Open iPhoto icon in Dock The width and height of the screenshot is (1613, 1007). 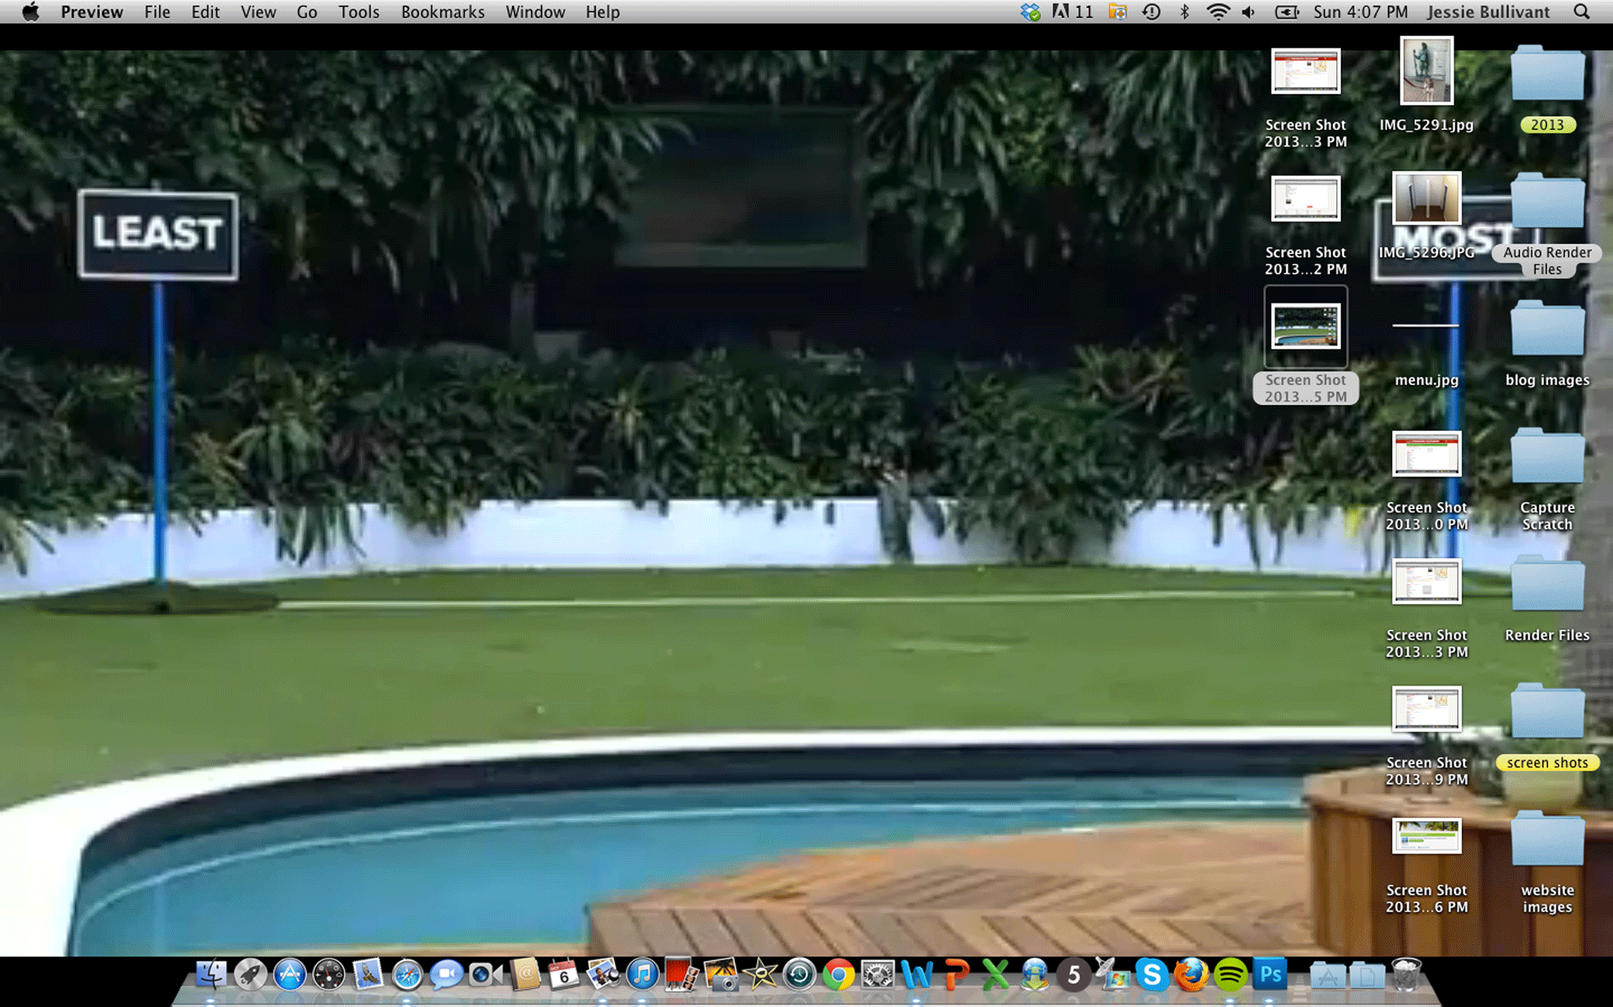click(603, 975)
